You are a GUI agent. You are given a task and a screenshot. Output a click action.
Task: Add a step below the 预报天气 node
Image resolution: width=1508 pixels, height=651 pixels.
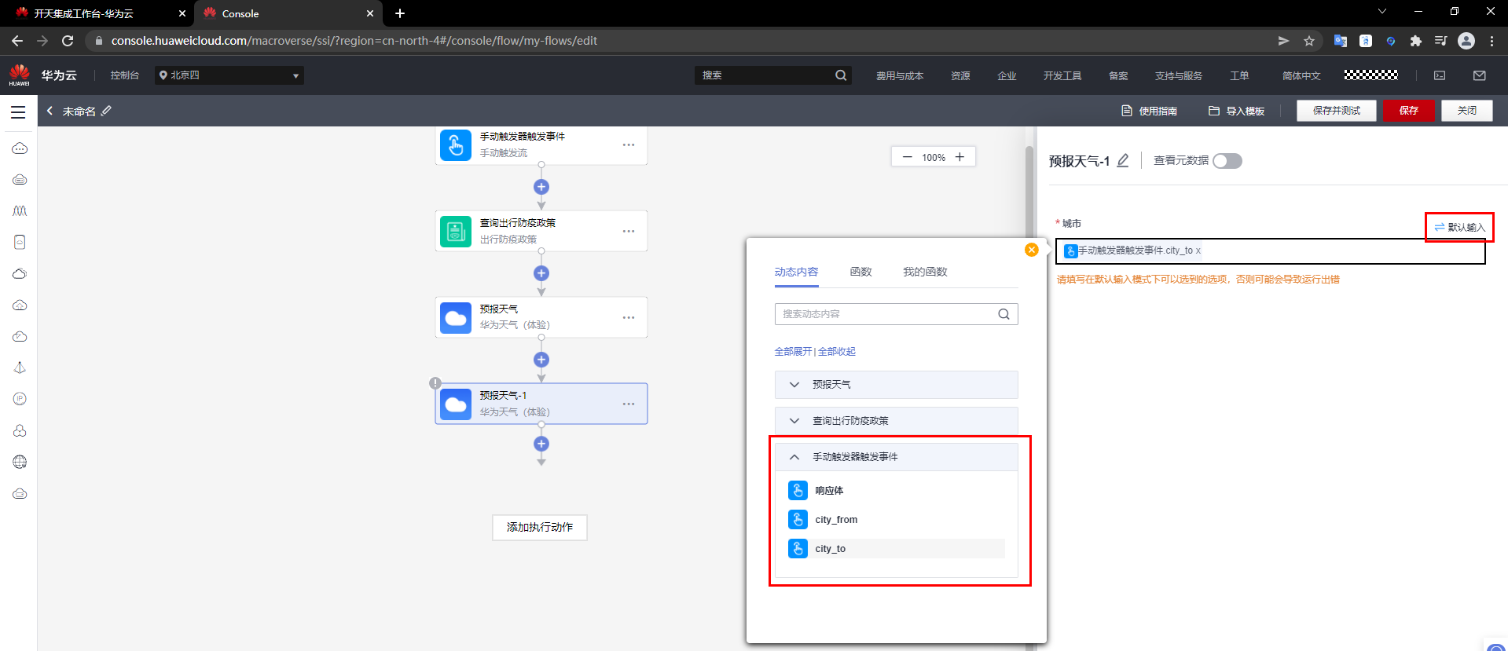(541, 360)
